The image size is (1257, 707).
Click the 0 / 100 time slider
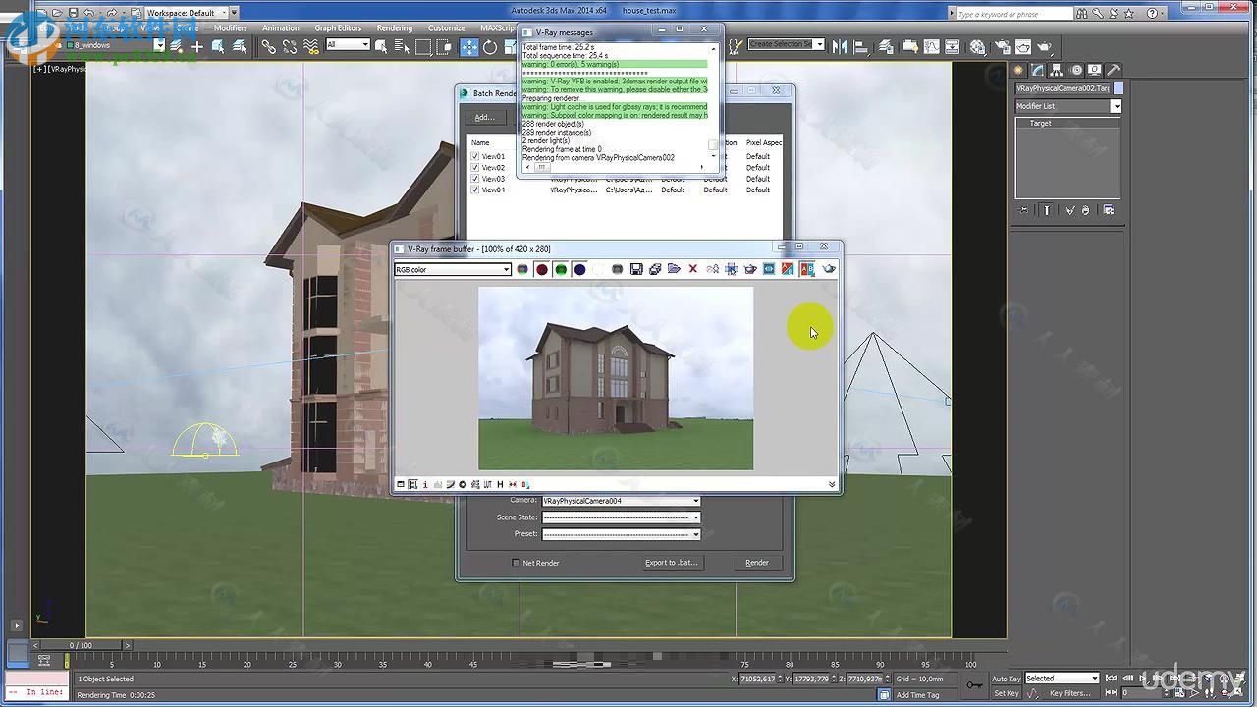(x=82, y=645)
